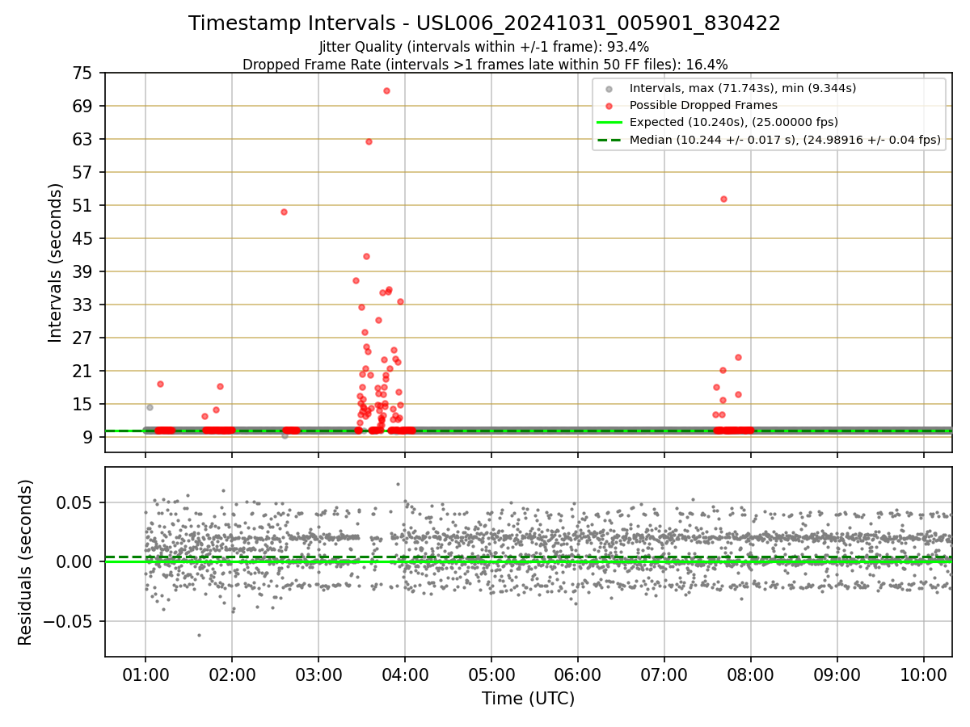Click legend entry Possible Dropped Frames
The height and width of the screenshot is (727, 970).
703,105
